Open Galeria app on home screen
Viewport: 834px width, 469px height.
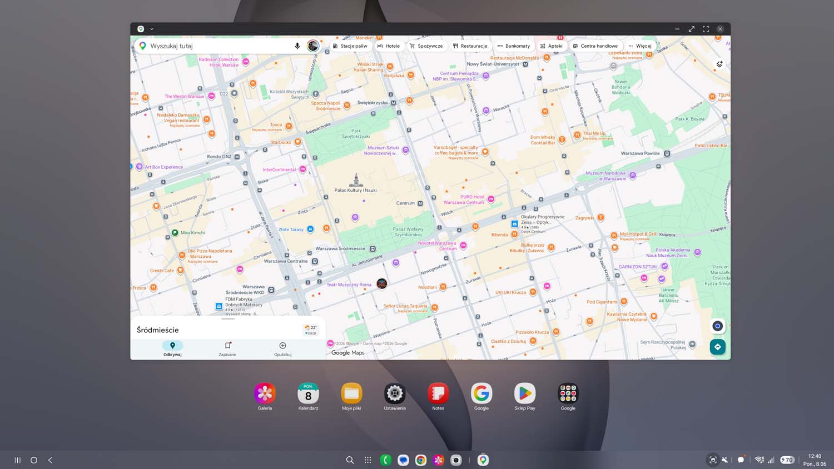pos(265,393)
